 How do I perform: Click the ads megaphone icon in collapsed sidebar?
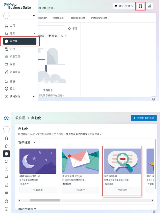(6, 177)
